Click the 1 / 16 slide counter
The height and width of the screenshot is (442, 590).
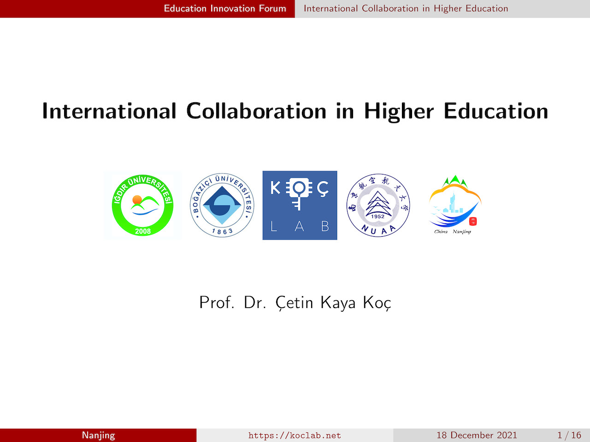click(569, 435)
